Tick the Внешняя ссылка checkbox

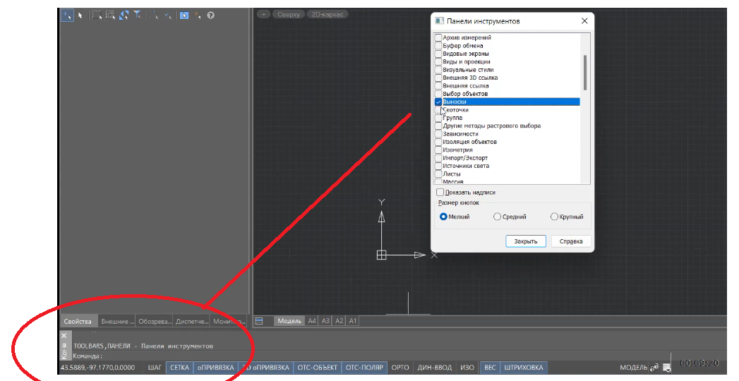coord(438,85)
